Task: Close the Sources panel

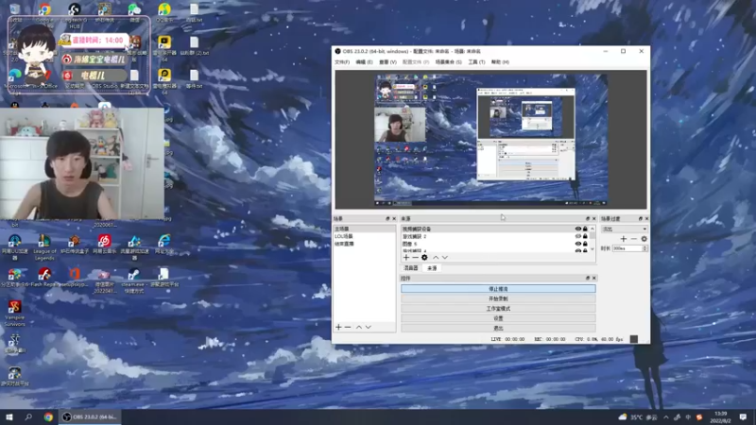Action: (593, 219)
